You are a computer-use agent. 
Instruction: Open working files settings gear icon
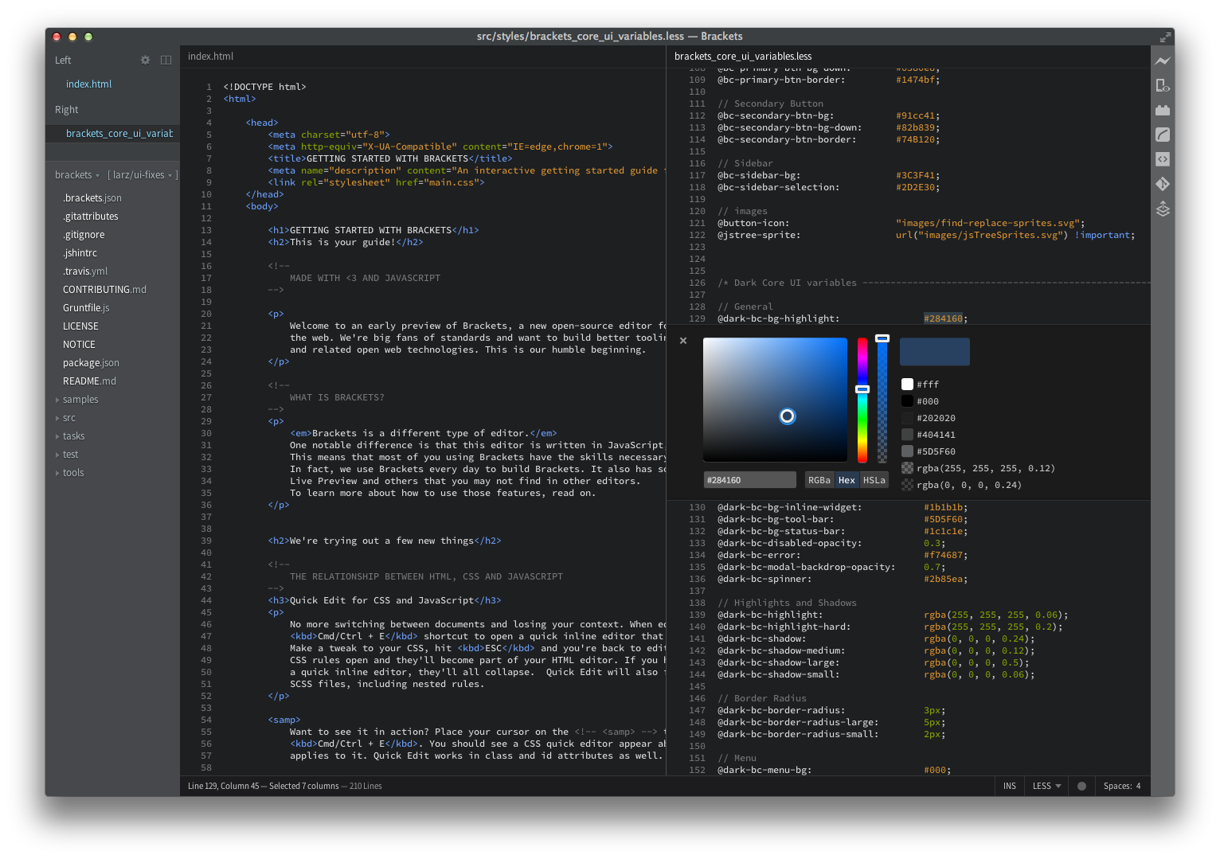145,60
